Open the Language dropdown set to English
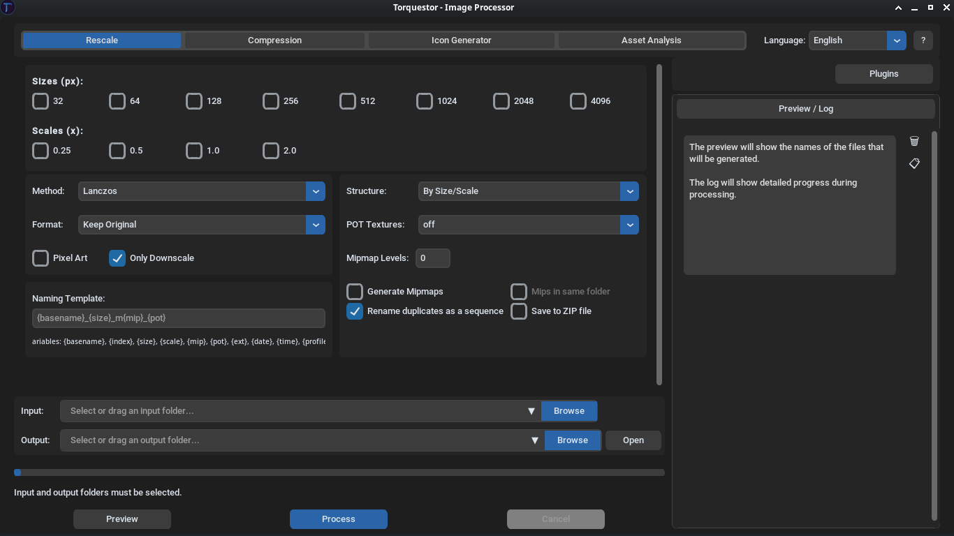 coord(857,40)
